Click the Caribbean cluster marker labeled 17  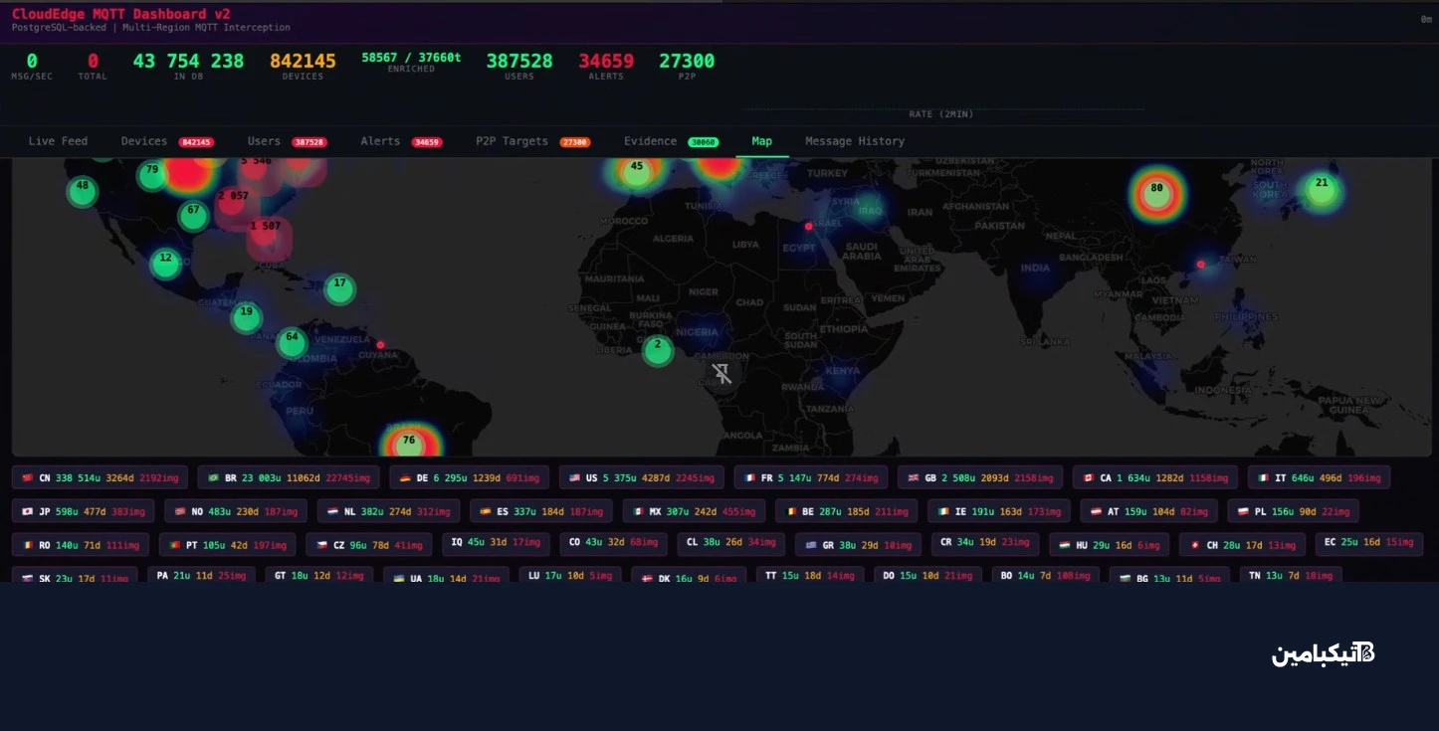tap(339, 288)
